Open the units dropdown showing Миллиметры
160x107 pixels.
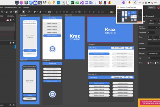coord(154,53)
